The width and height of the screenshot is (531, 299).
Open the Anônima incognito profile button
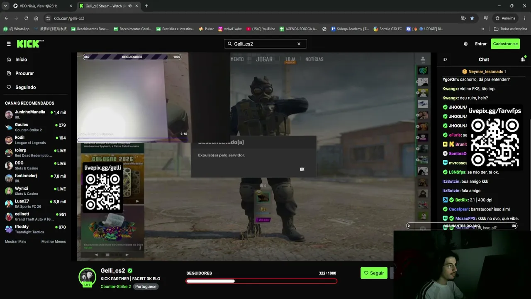click(x=505, y=18)
